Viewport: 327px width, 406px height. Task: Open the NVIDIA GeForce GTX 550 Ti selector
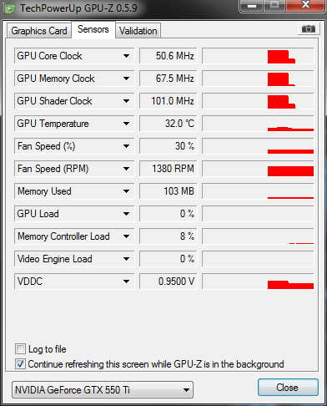coord(103,390)
